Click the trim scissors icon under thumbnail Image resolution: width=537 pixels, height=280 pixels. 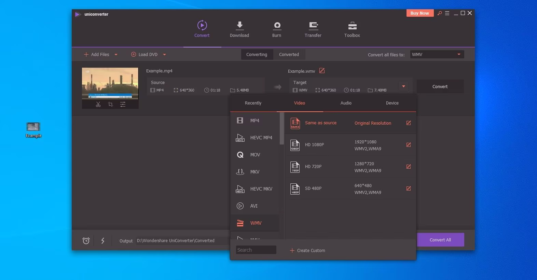pyautogui.click(x=98, y=104)
